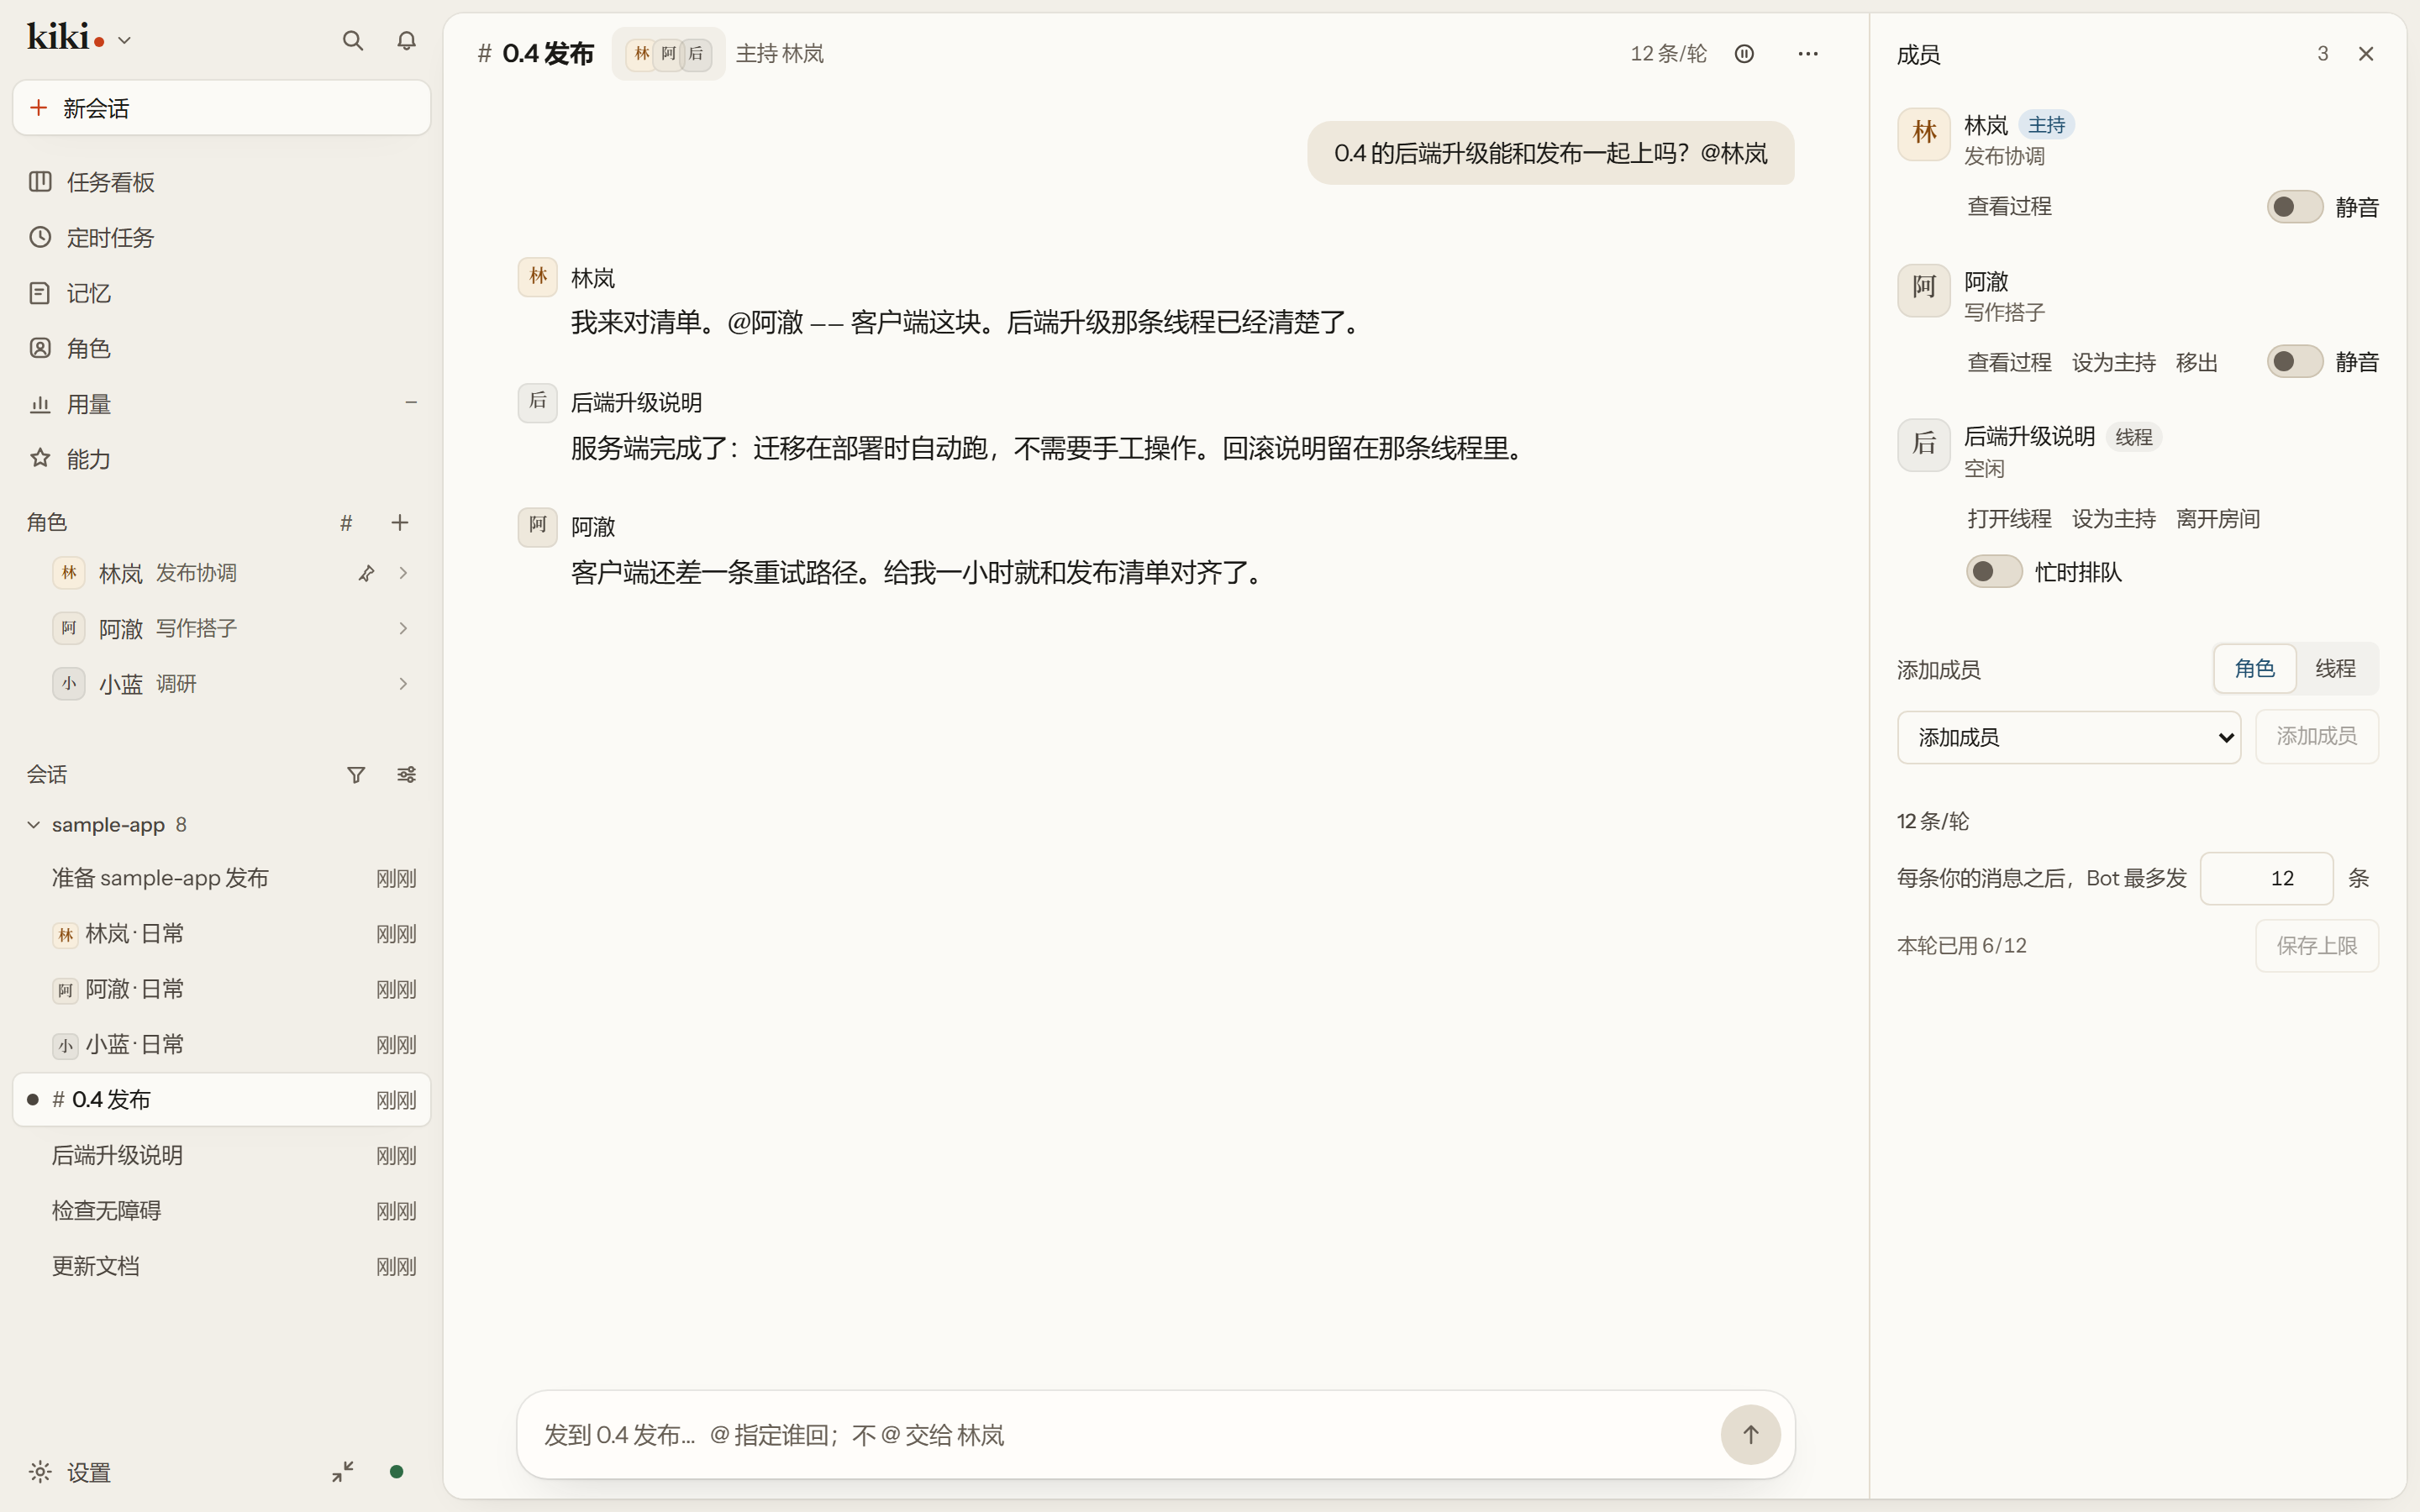Open the three-dot more menu in chat header
The image size is (2420, 1512).
coord(1808,54)
